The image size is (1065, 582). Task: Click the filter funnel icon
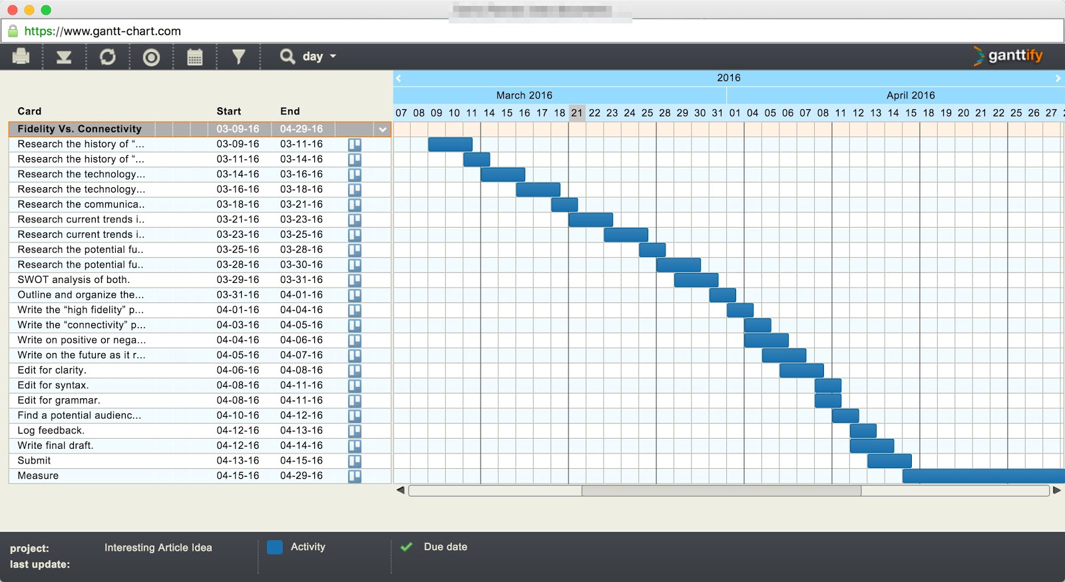(238, 57)
